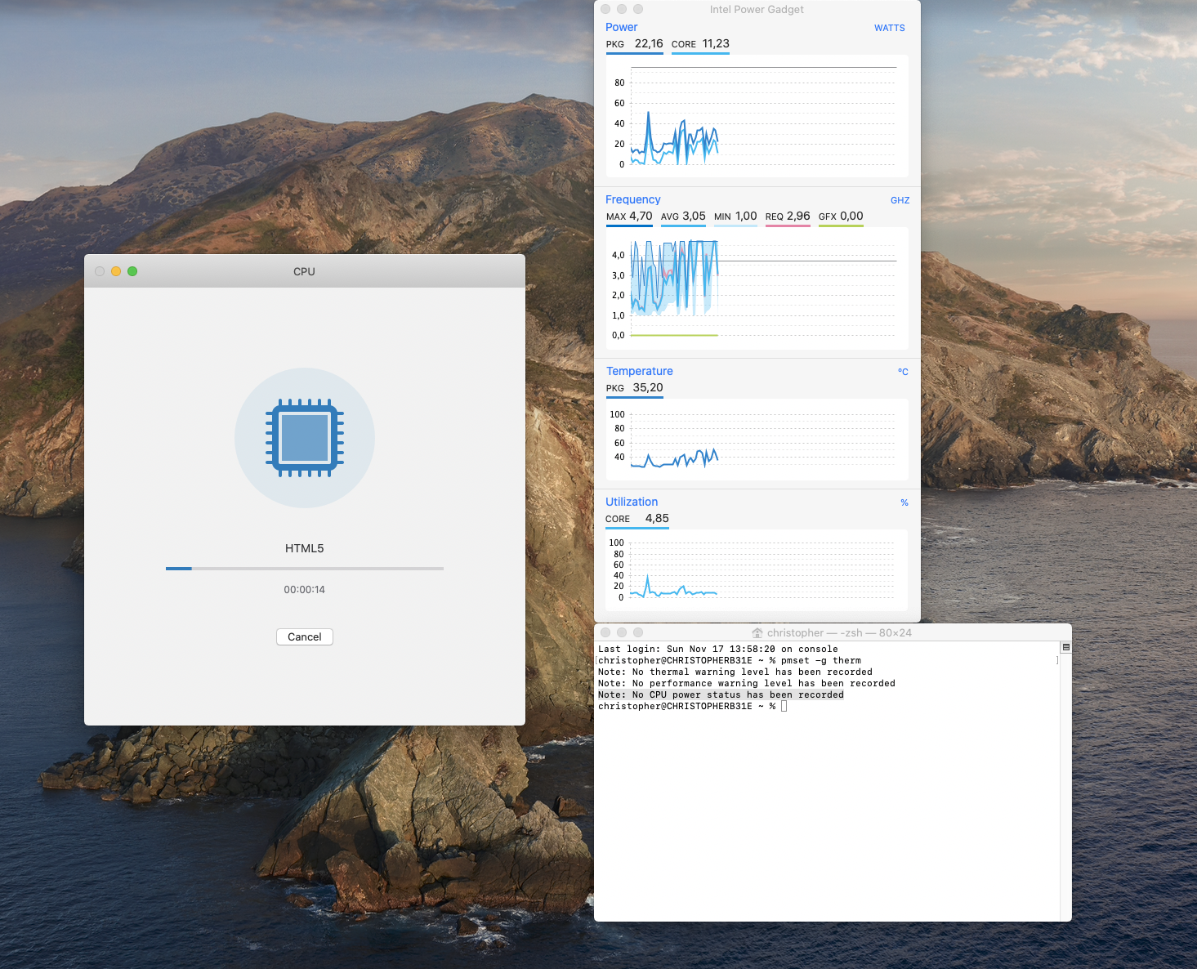The image size is (1197, 969).
Task: Click the Utilization section heading
Action: point(631,502)
